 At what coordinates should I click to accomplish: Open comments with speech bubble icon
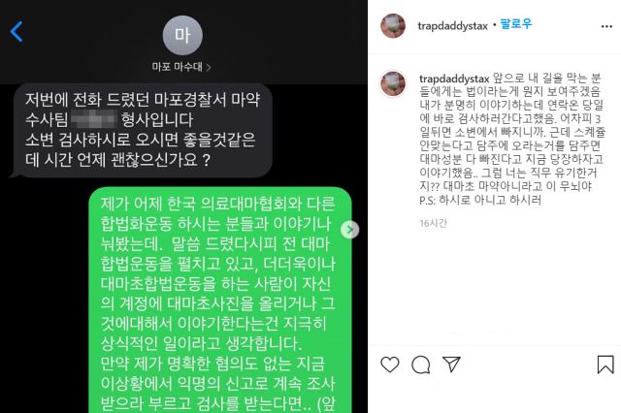pyautogui.click(x=420, y=365)
